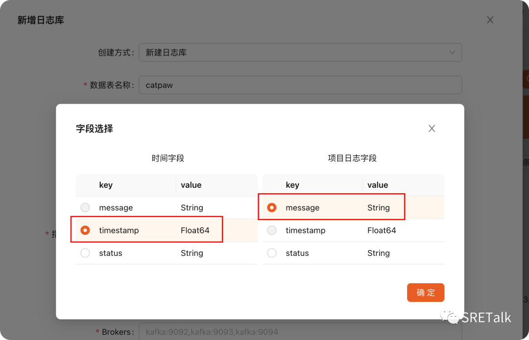This screenshot has width=529, height=340.
Task: Click the 字段选择 dialog title
Action: point(95,128)
